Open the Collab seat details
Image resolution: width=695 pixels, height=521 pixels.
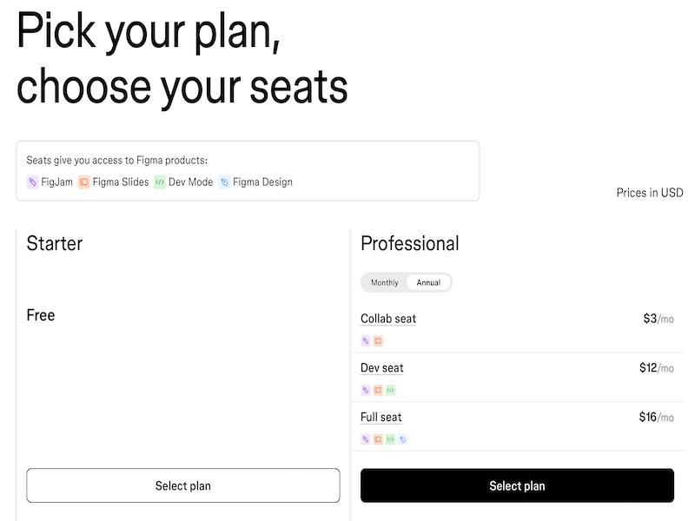[x=388, y=319]
